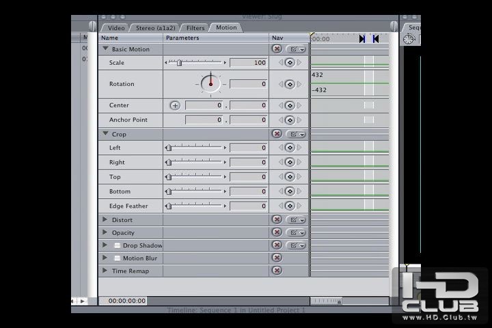Reset Time Remap parameters with red X
This screenshot has height=328, width=492.
coord(277,271)
